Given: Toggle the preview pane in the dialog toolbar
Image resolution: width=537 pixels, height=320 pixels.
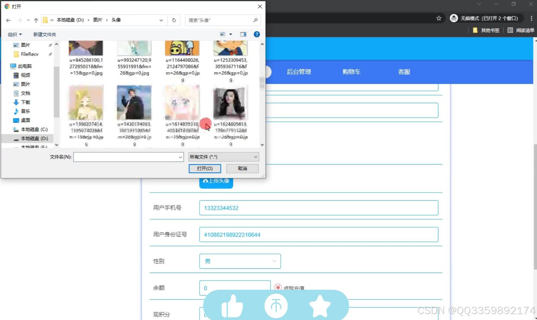Looking at the screenshot, I should tap(243, 34).
